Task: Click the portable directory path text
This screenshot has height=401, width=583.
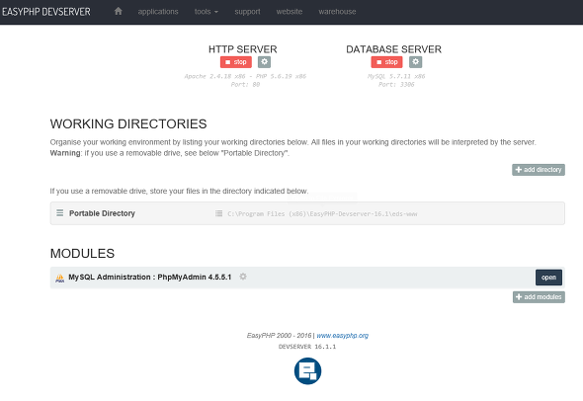Action: pos(322,214)
